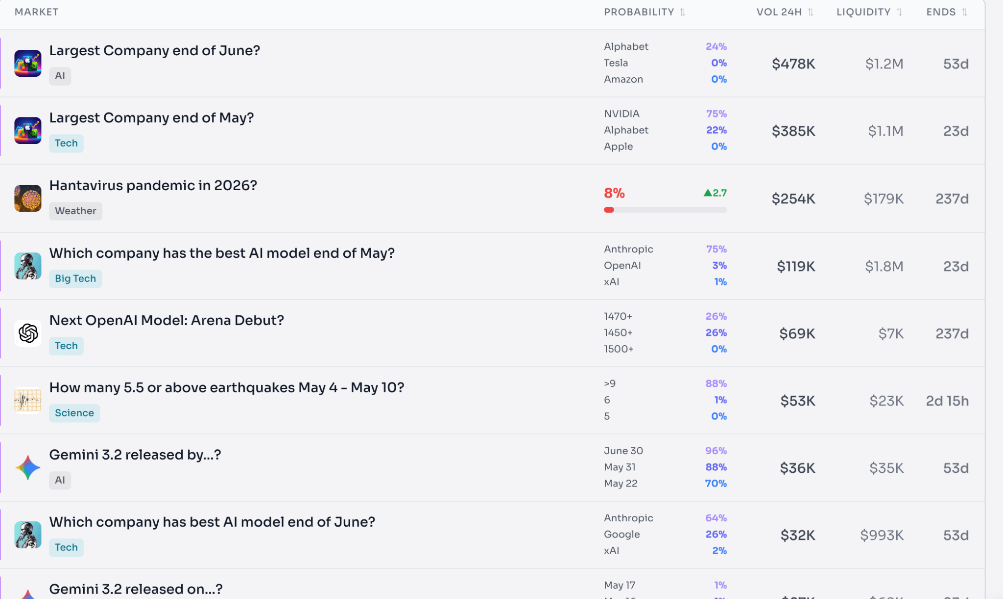Click the Science tag

(74, 413)
